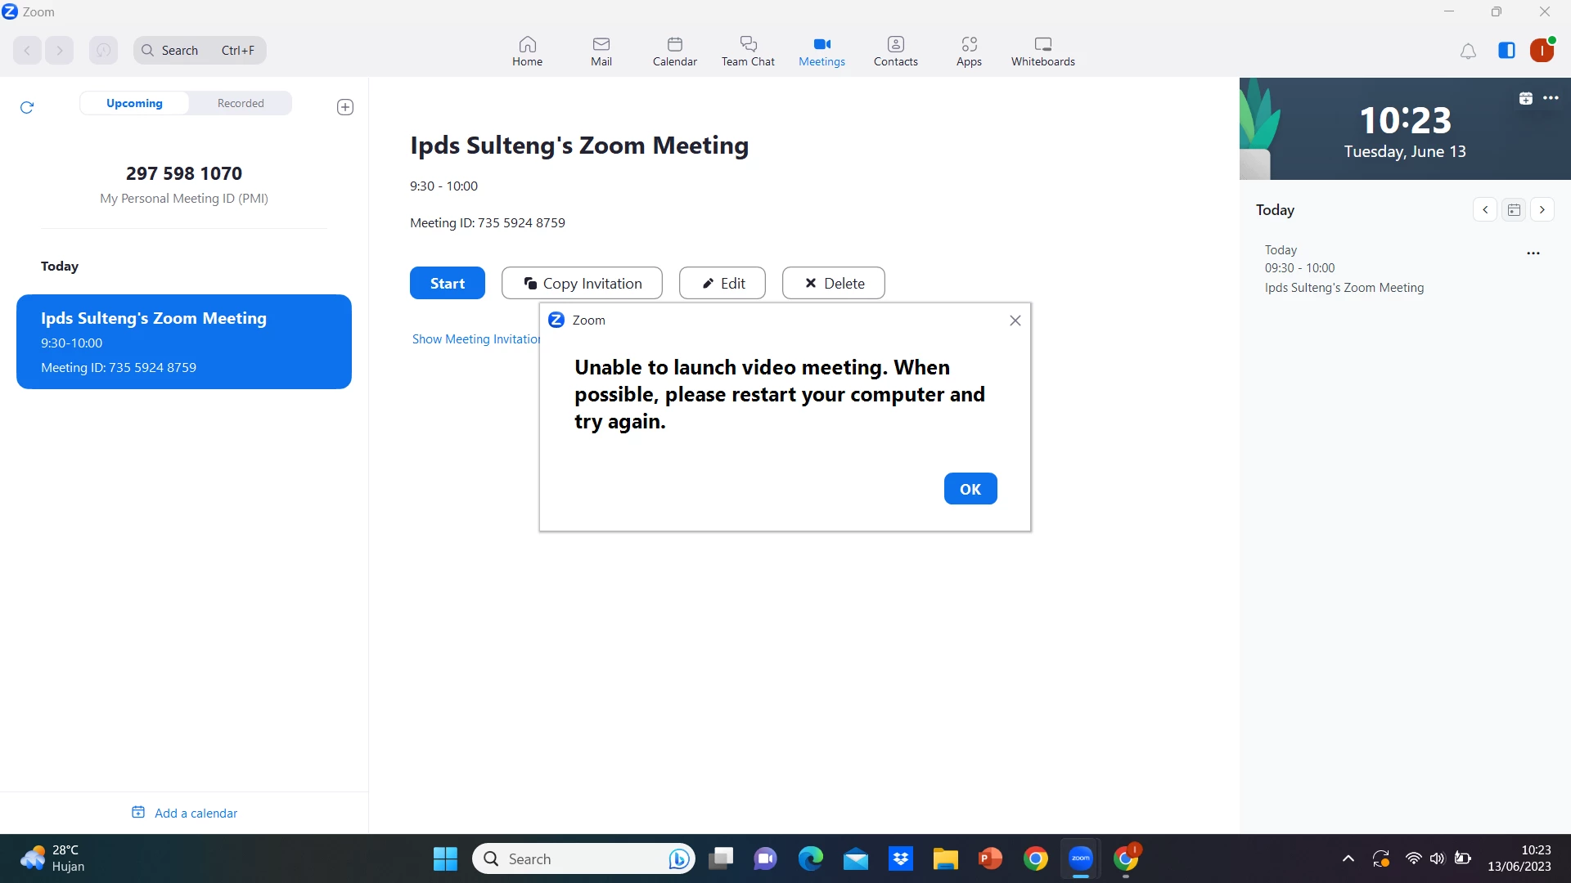The image size is (1571, 883).
Task: Go to next day in calendar panel
Action: click(1542, 210)
